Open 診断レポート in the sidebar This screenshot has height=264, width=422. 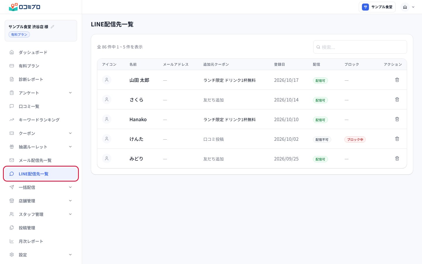click(41, 79)
